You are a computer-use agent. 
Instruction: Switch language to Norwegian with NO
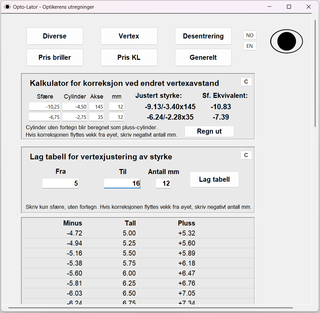coord(249,35)
